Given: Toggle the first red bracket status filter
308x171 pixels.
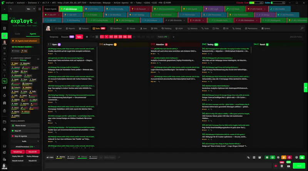Looking at the screenshot, I should (x=102, y=37).
